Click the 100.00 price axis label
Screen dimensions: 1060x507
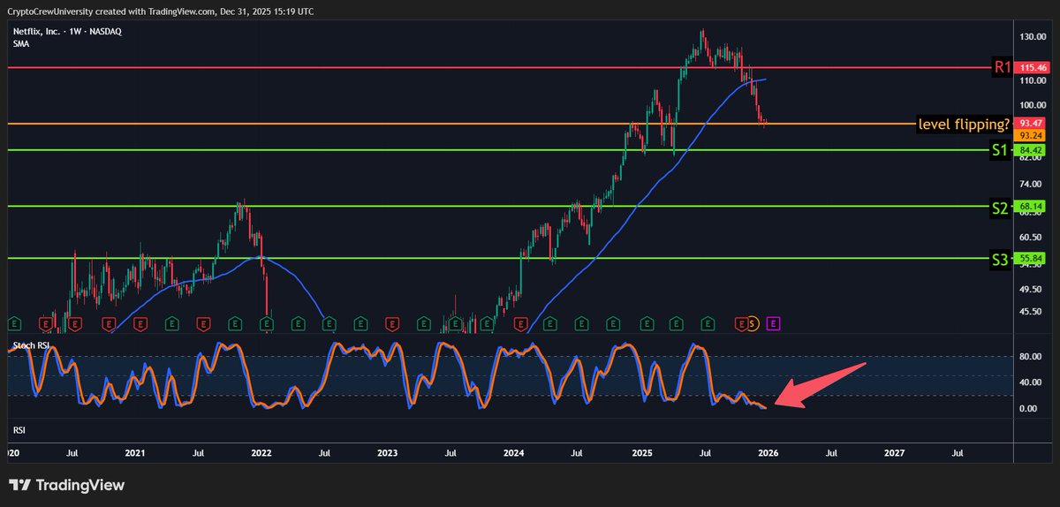tap(1033, 104)
